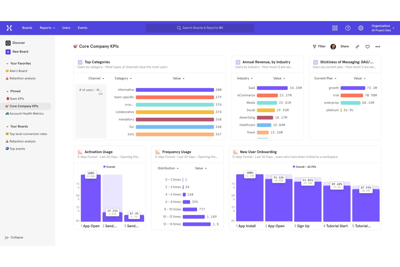Open Top Categories report title
Viewport: 400px width, 267px height.
(97, 62)
